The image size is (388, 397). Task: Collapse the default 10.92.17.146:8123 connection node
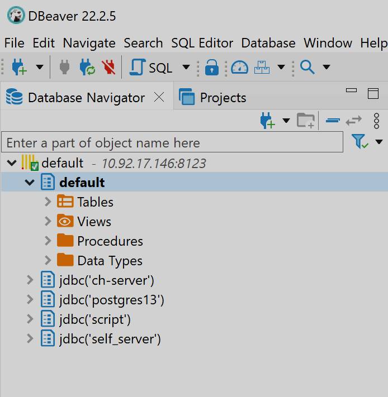click(12, 163)
